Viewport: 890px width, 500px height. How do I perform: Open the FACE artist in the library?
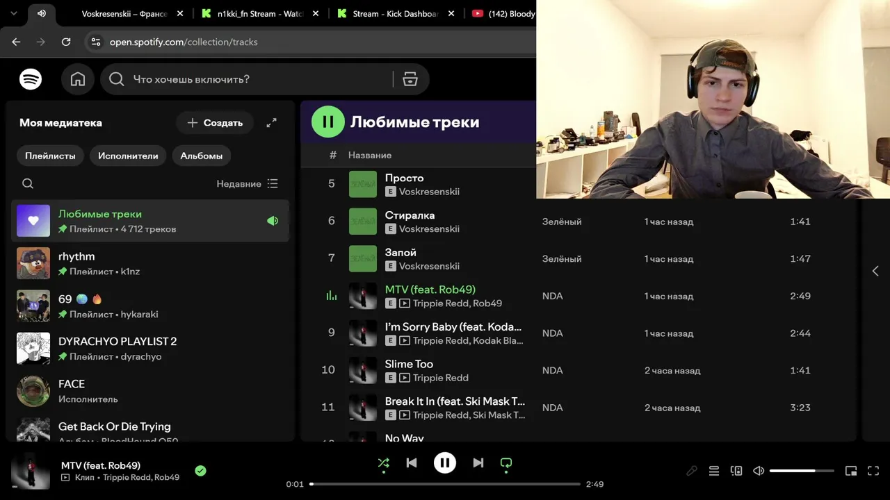click(150, 391)
